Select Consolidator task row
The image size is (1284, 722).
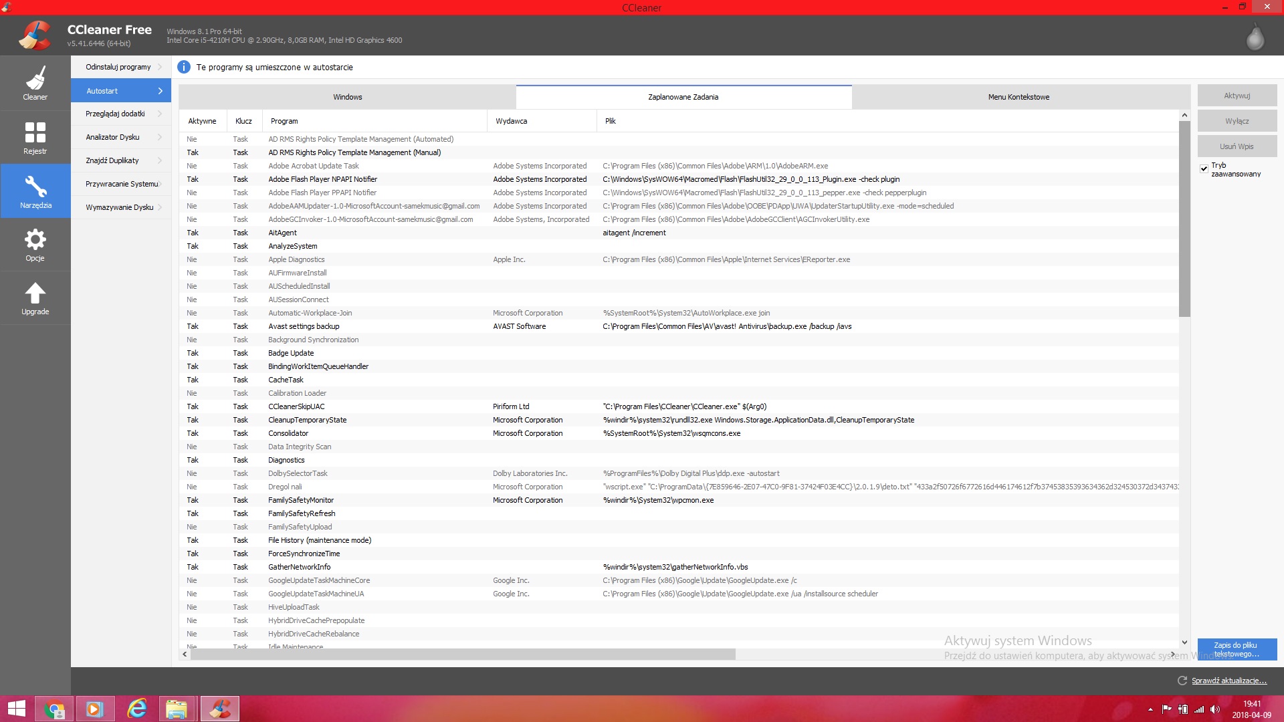679,433
